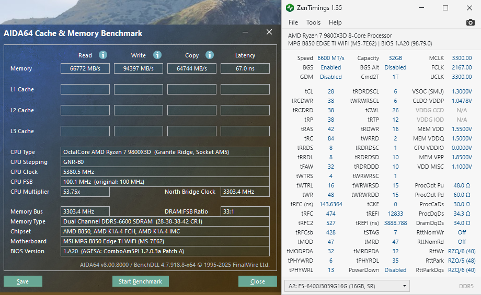Image resolution: width=481 pixels, height=295 pixels.
Task: Click North Bridge Clock value 3303.4 MHz
Action: 245,192
